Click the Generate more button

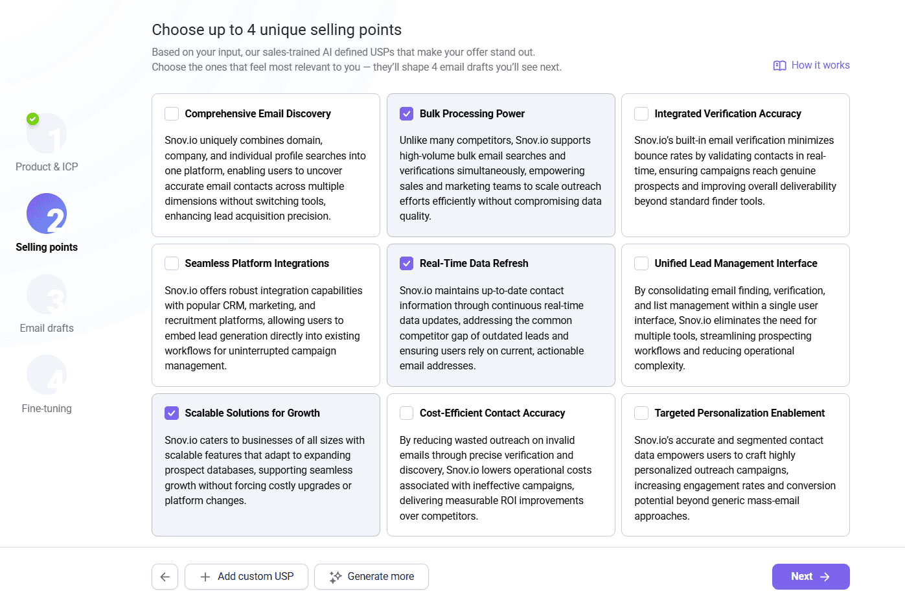point(372,577)
